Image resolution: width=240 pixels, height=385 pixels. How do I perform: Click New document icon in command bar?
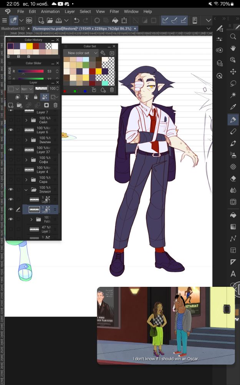41,20
